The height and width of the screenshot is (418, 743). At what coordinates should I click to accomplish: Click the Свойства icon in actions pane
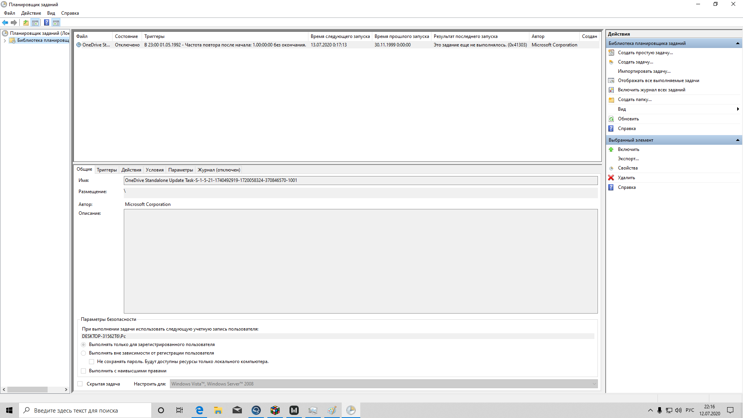(x=611, y=168)
